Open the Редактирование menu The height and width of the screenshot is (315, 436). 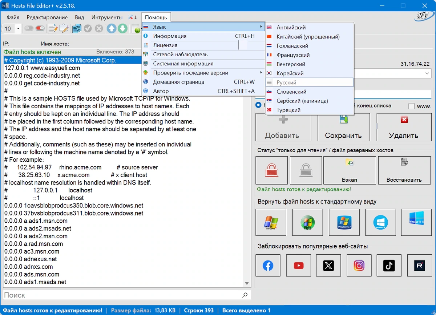click(47, 17)
